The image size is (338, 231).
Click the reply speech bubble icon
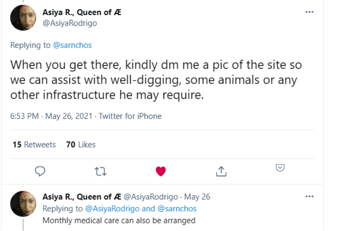(x=40, y=171)
